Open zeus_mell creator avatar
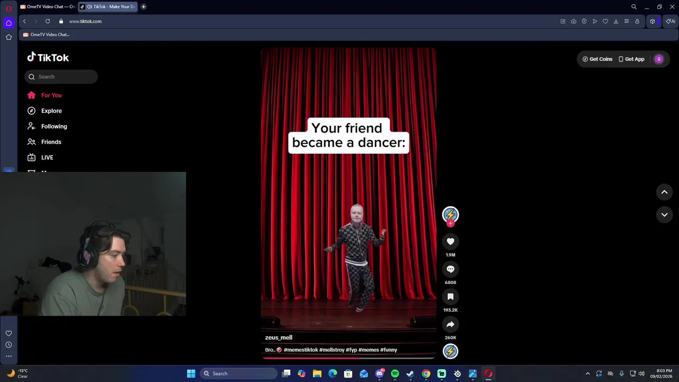This screenshot has height=382, width=679. pyautogui.click(x=450, y=214)
